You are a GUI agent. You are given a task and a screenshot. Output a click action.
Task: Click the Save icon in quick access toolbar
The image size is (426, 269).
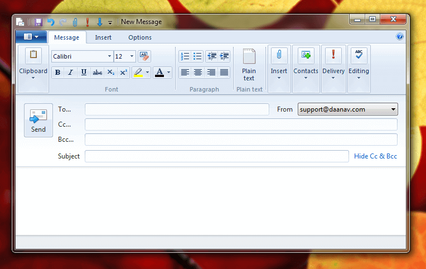tap(38, 22)
